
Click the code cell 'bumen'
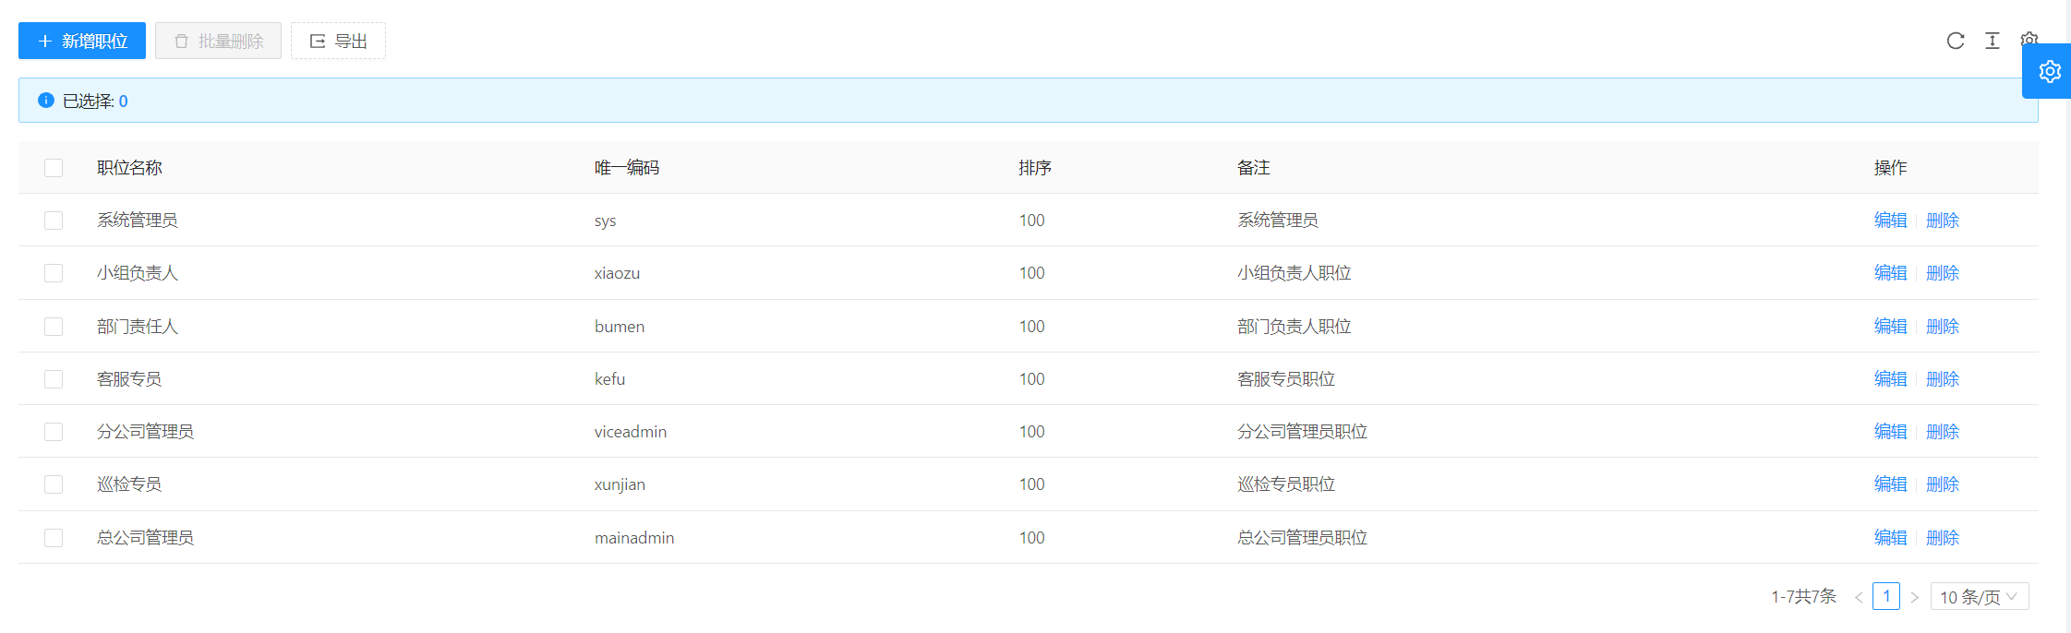620,327
